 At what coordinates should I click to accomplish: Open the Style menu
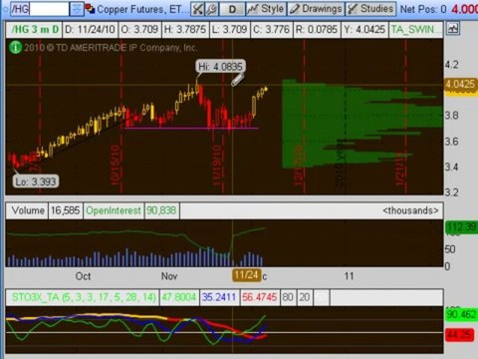click(266, 9)
